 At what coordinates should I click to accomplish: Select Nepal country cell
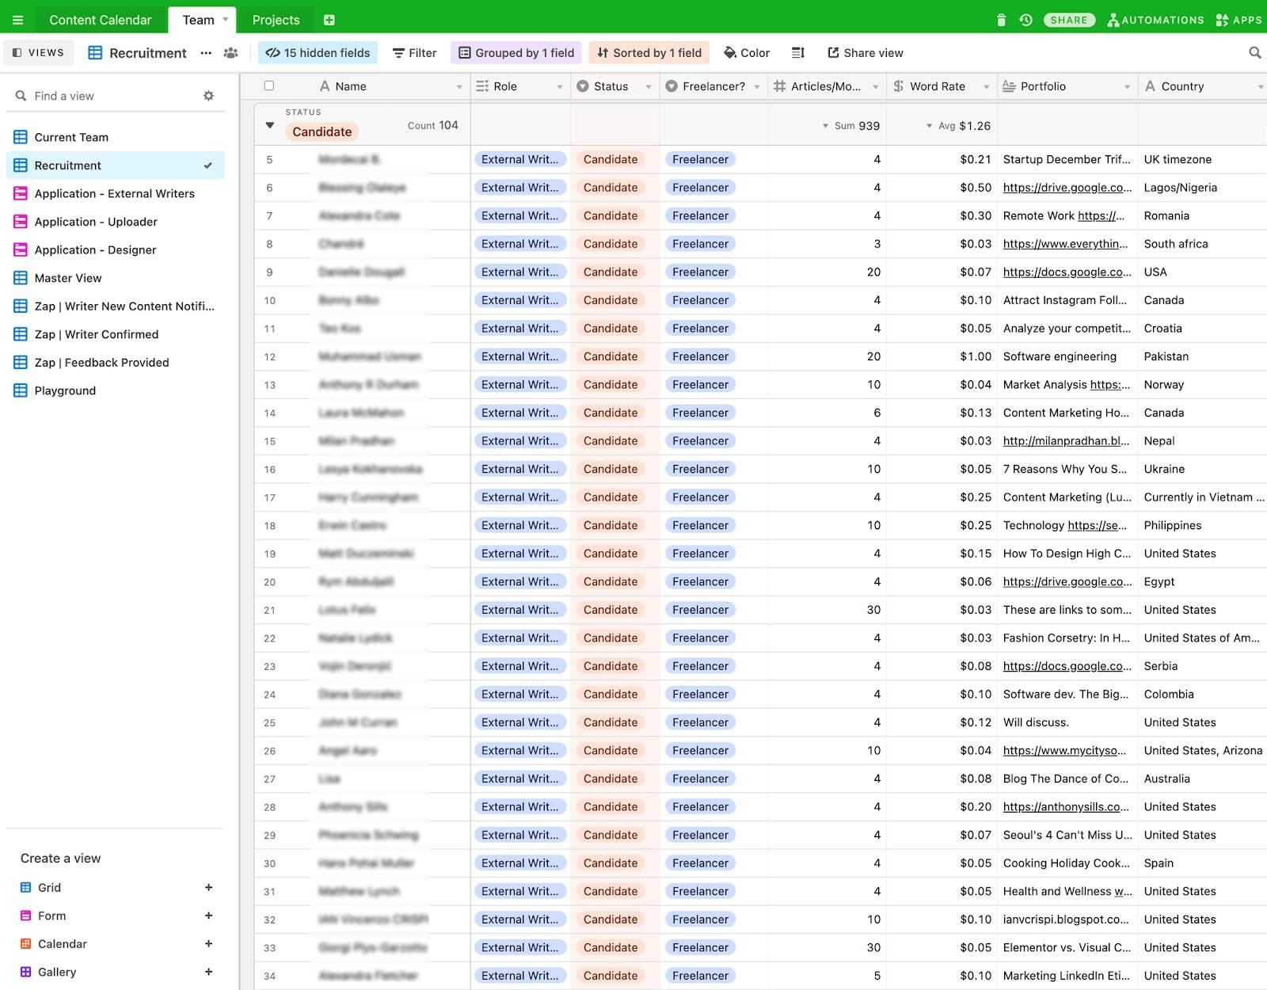point(1202,441)
